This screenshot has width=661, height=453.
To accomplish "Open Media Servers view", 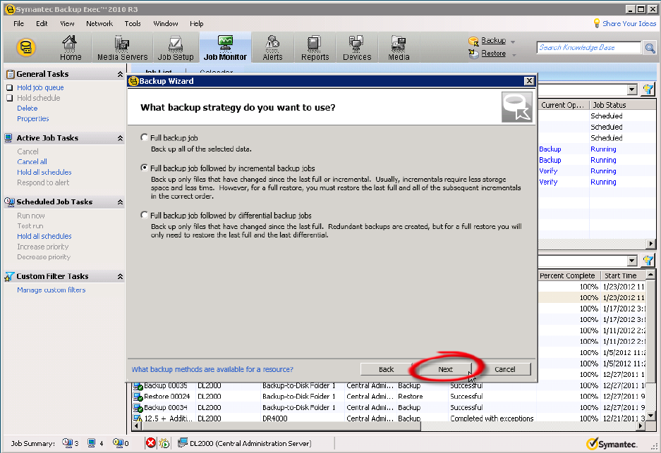I will point(122,48).
